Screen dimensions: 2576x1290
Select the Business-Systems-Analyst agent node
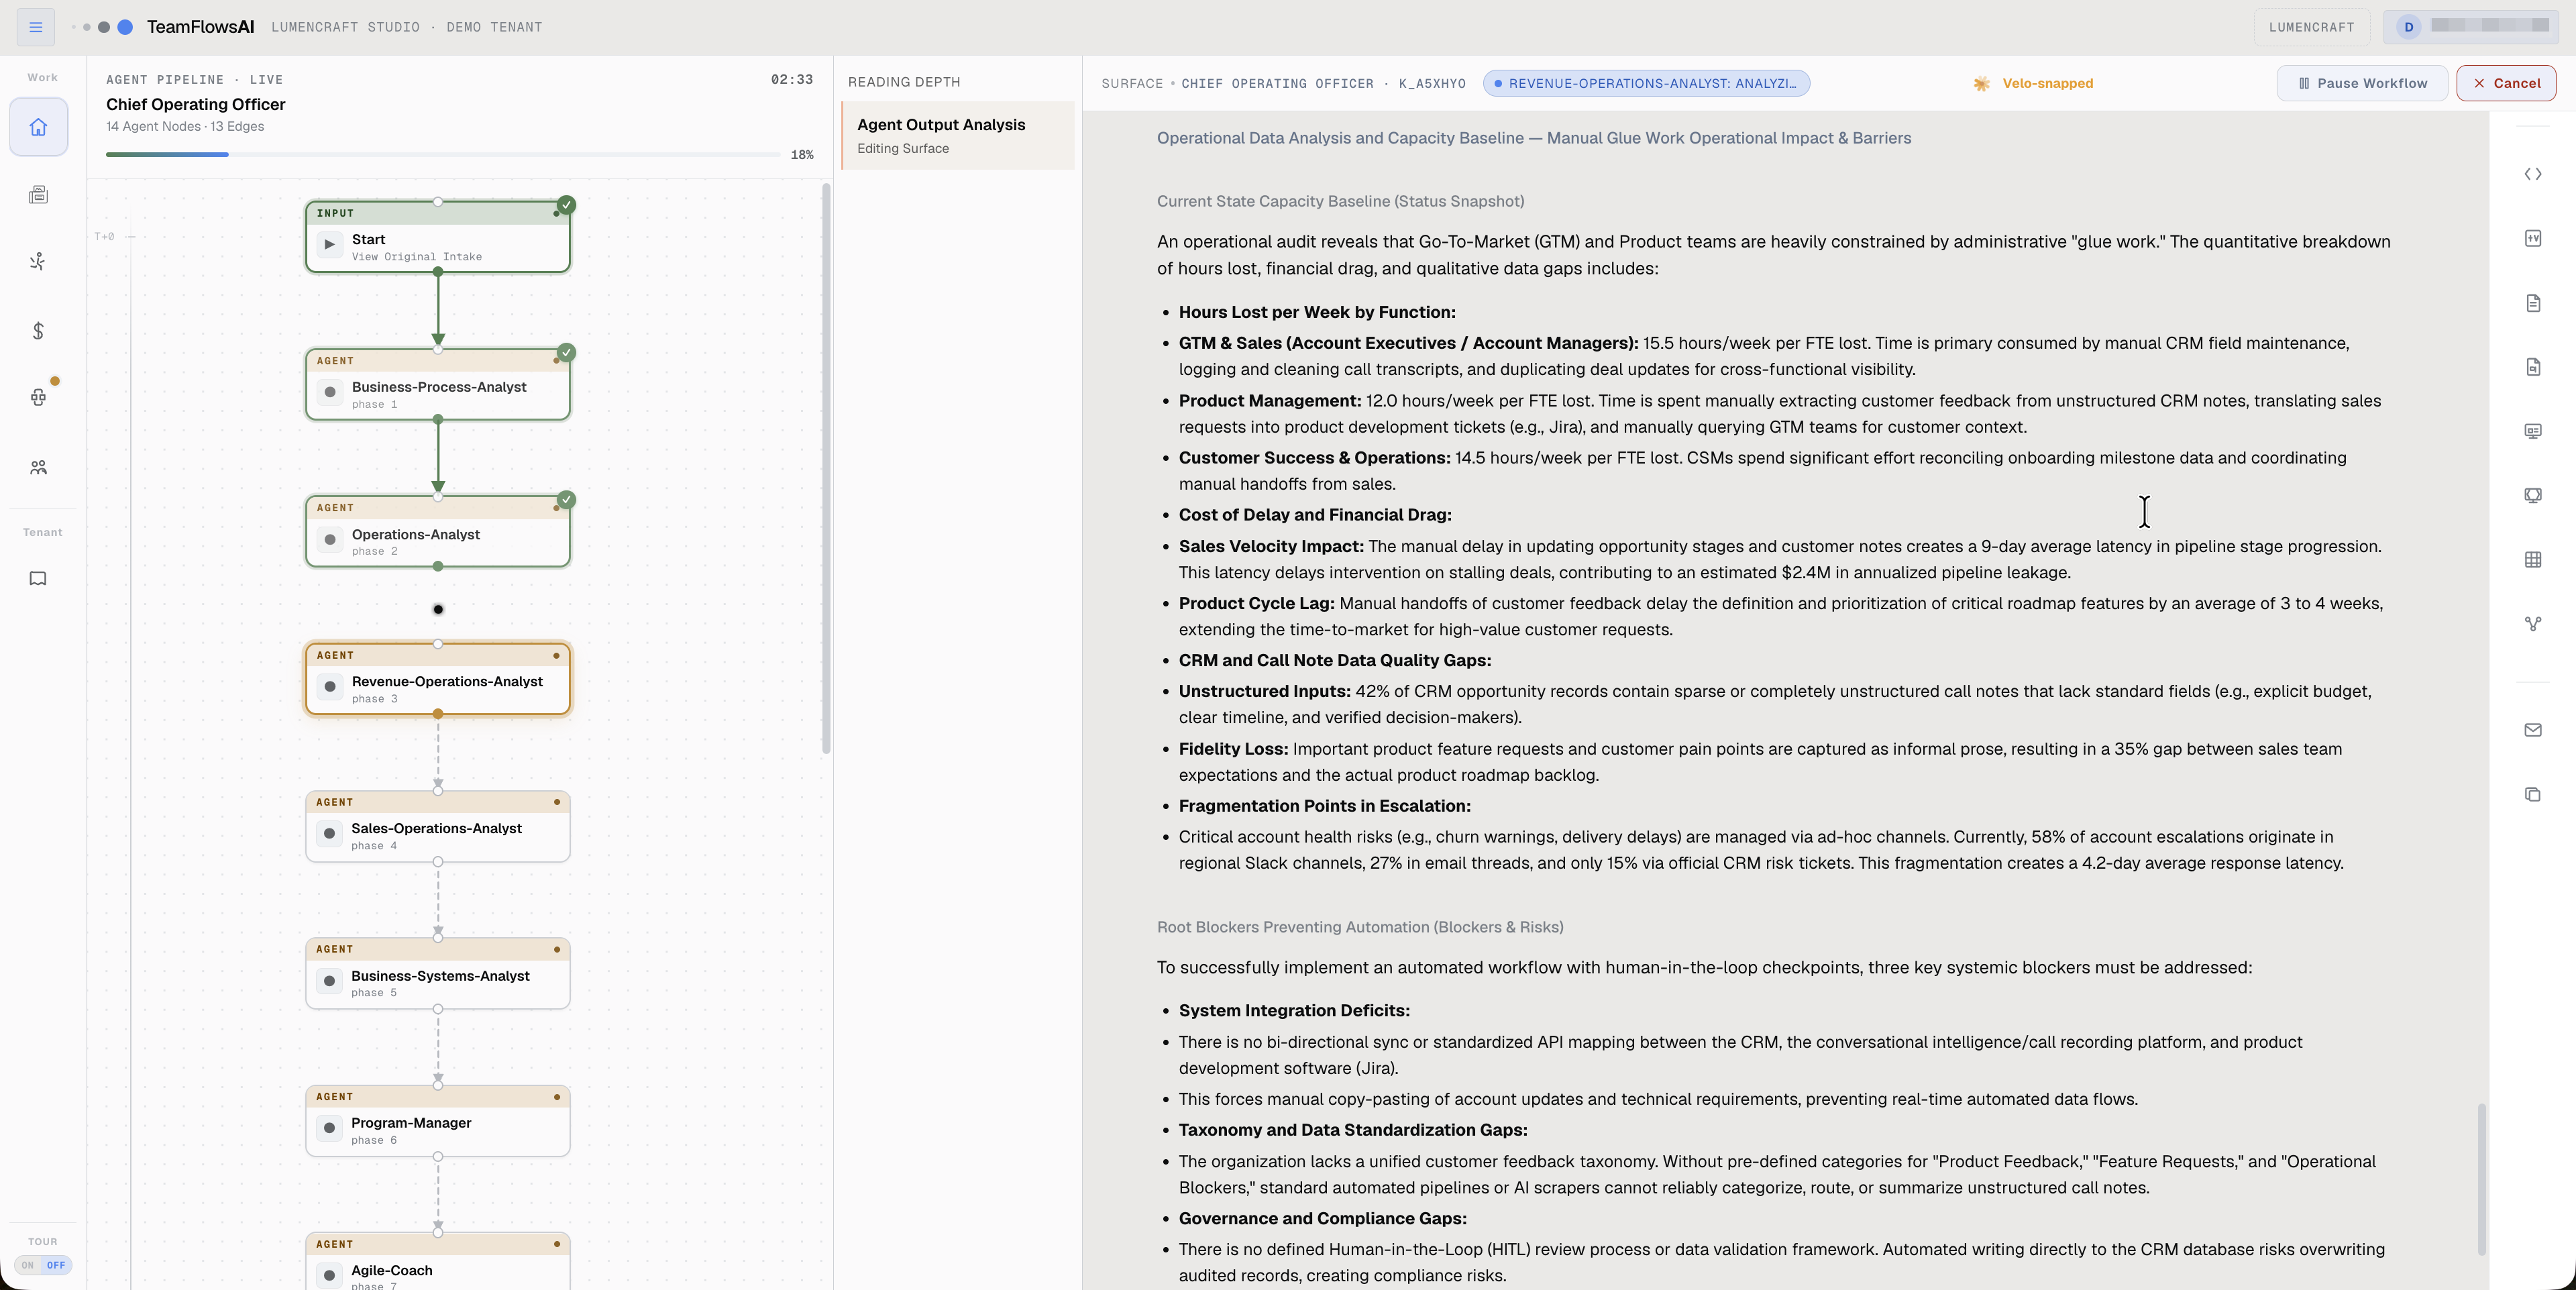click(x=438, y=973)
